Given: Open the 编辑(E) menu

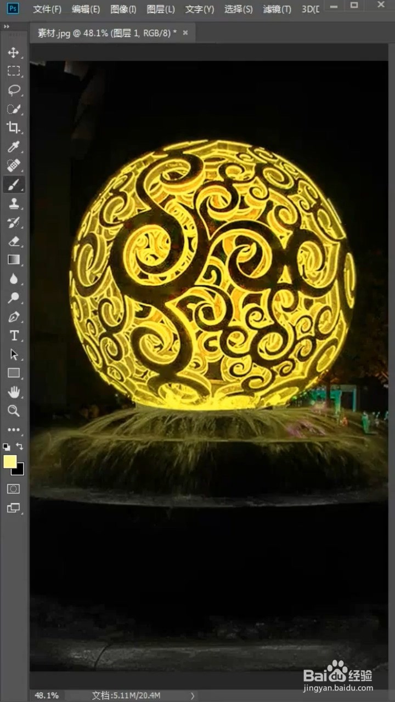Looking at the screenshot, I should click(86, 9).
